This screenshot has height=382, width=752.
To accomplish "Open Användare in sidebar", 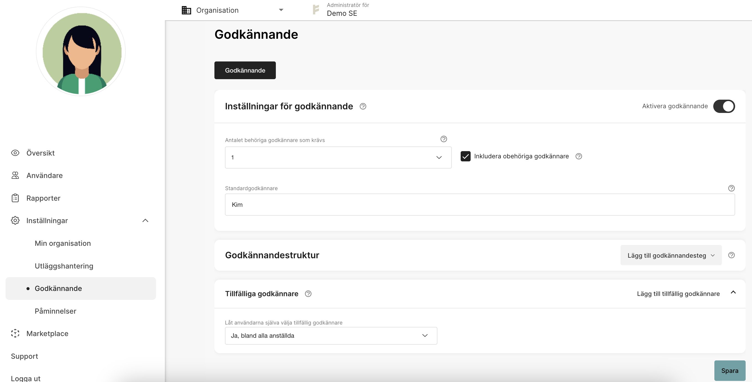I will pos(44,175).
